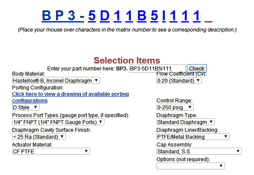Expand the Process Port Types dropdown
The height and width of the screenshot is (175, 254).
(58, 122)
